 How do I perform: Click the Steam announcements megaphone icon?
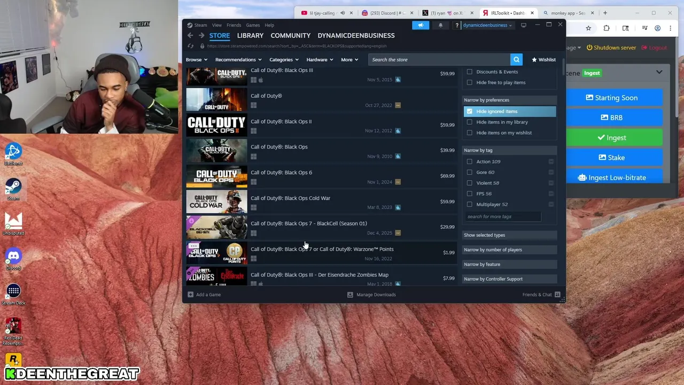coord(421,25)
